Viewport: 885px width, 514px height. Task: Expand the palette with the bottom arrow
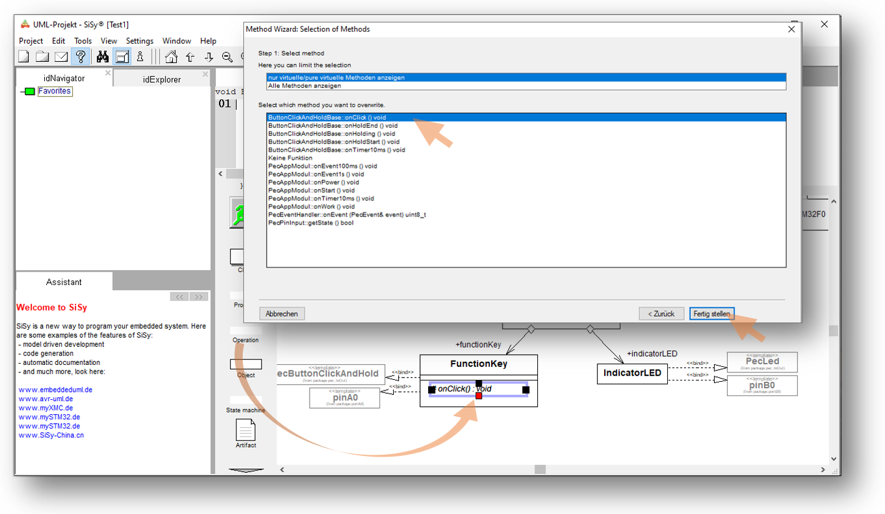(x=247, y=470)
